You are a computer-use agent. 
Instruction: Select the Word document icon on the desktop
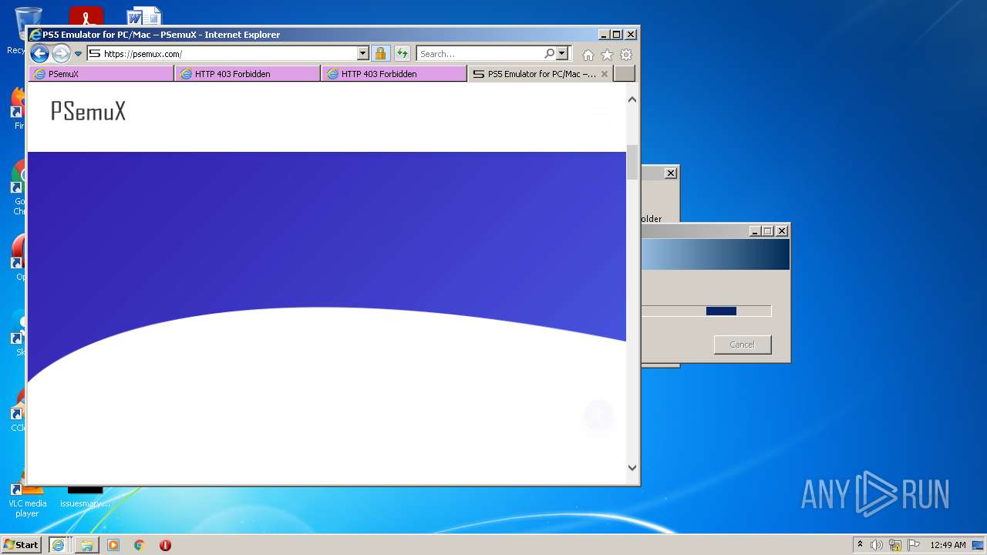coord(143,17)
